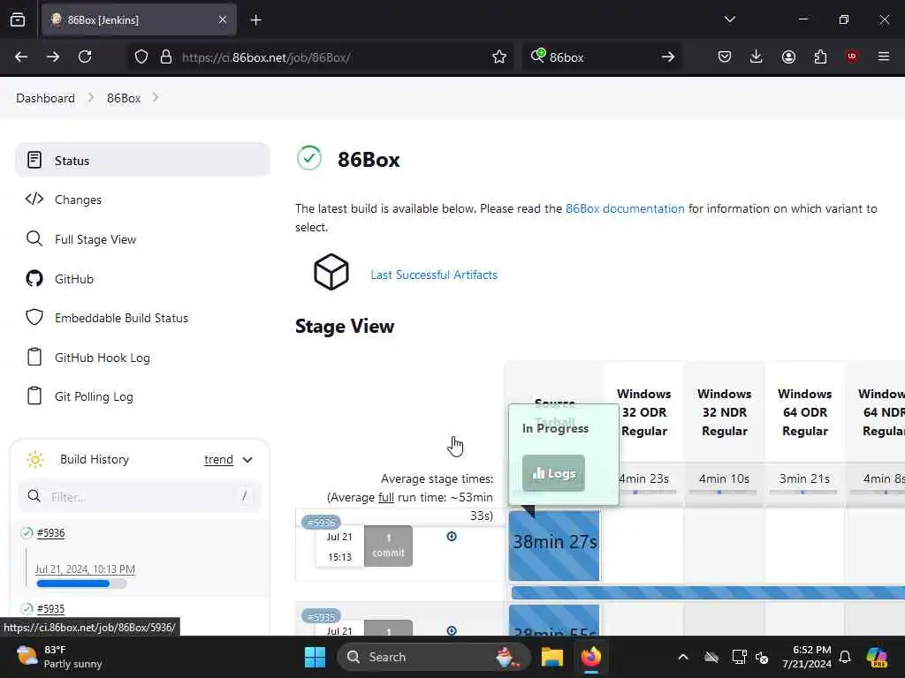Image resolution: width=905 pixels, height=678 pixels.
Task: Open the Pocket save icon
Action: [x=725, y=56]
